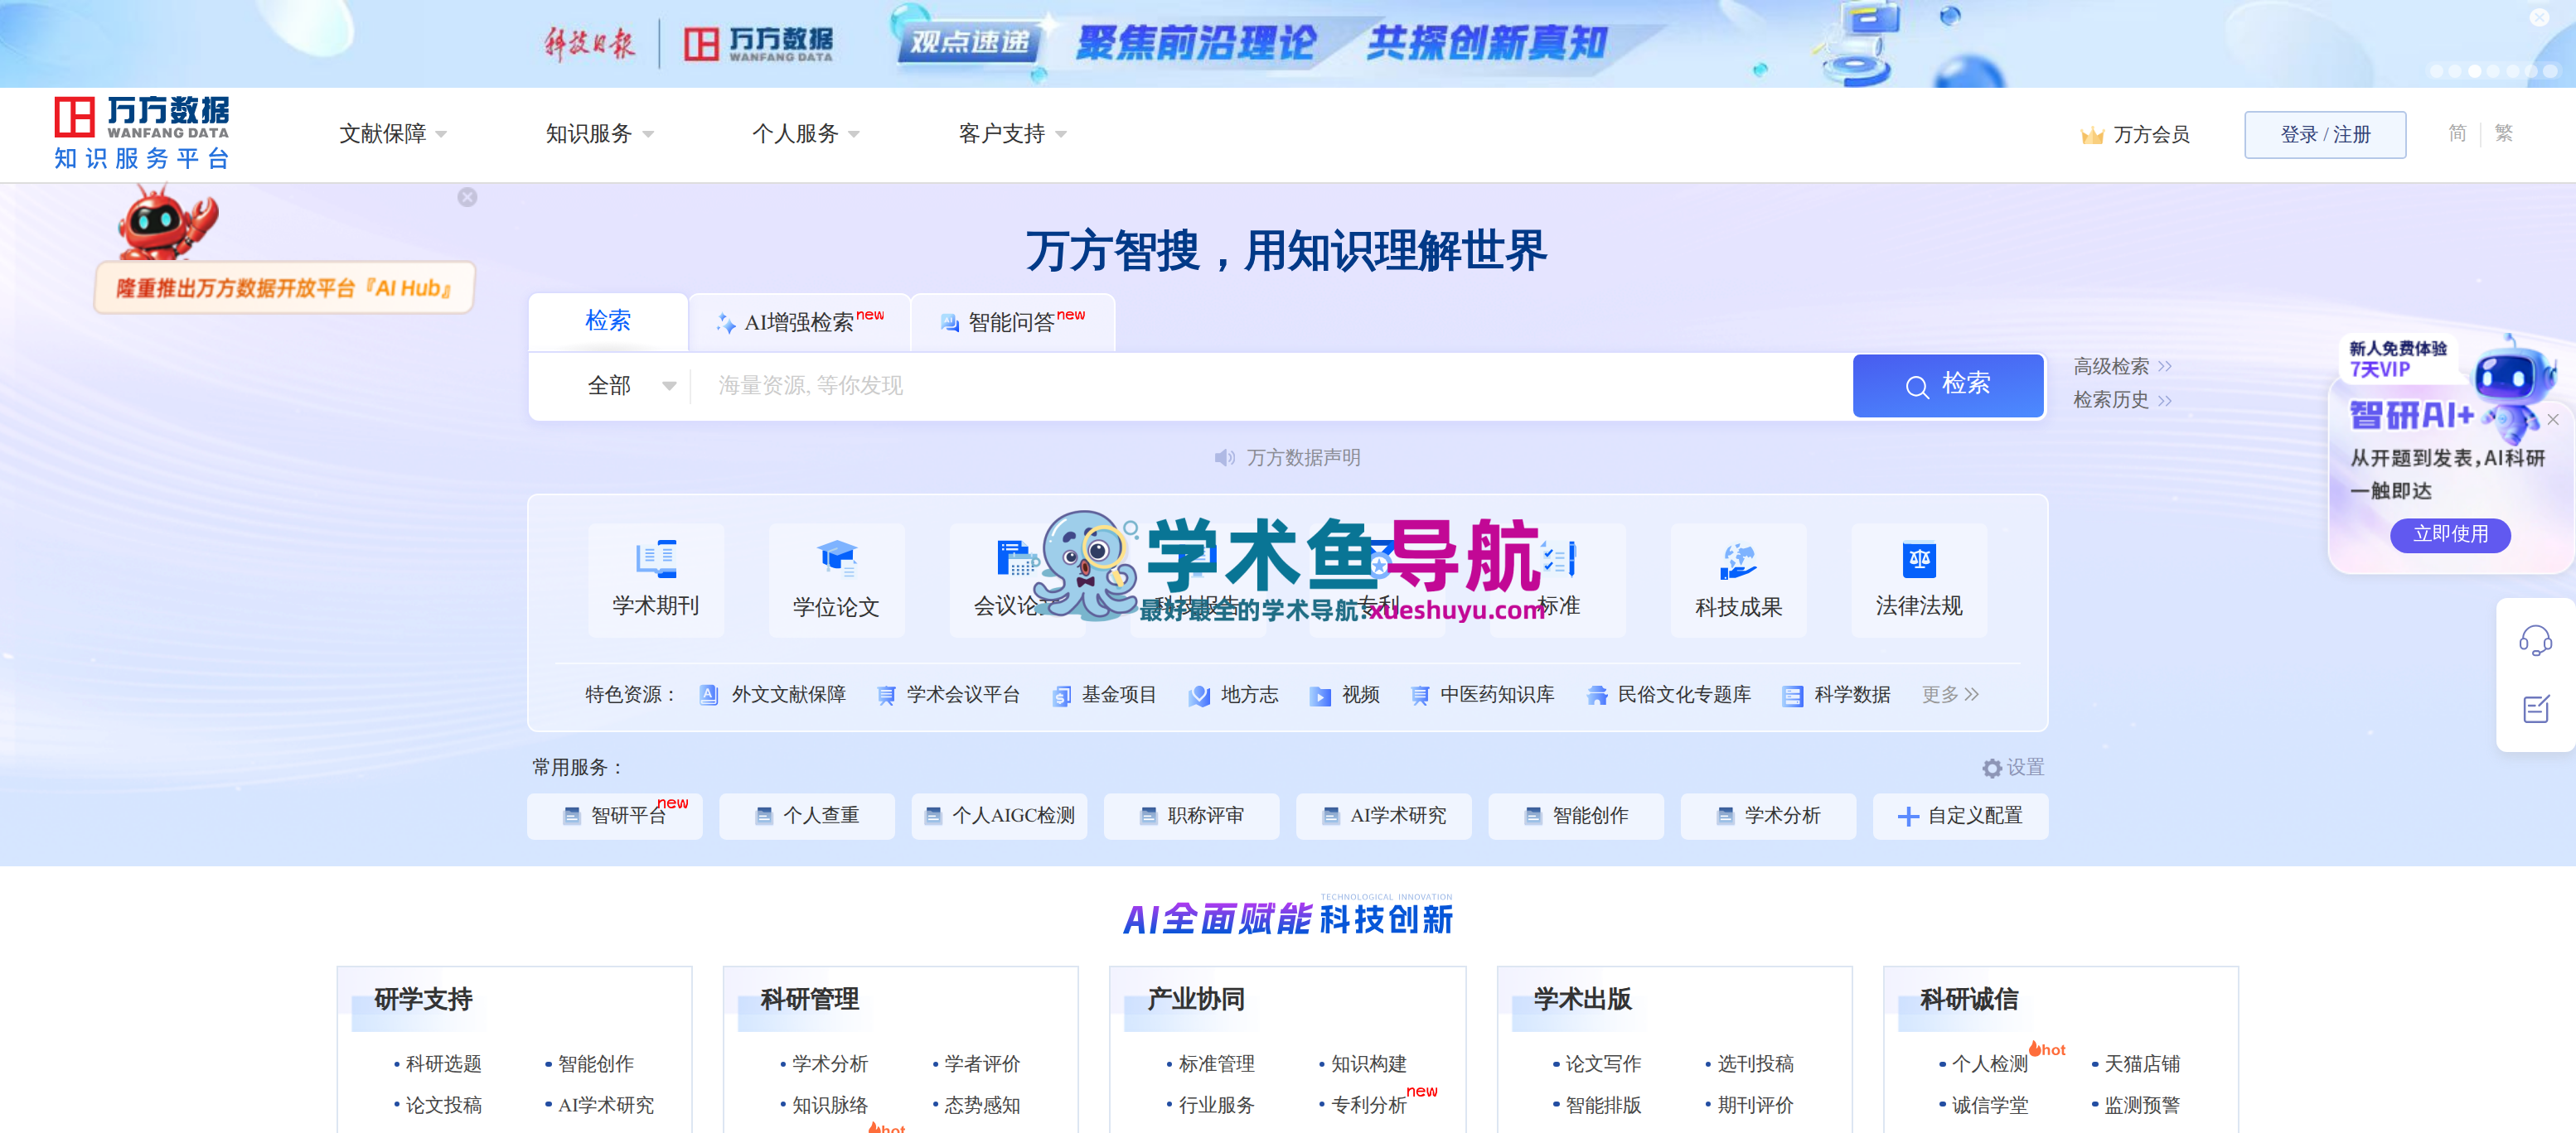Focus the search box 海量资源, 等你发现
The height and width of the screenshot is (1133, 2576).
pyautogui.click(x=1270, y=386)
